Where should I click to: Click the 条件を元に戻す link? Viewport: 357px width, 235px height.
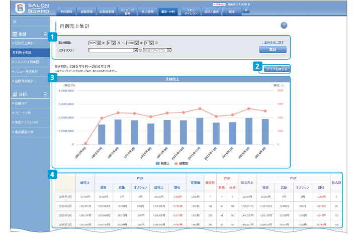pyautogui.click(x=275, y=43)
